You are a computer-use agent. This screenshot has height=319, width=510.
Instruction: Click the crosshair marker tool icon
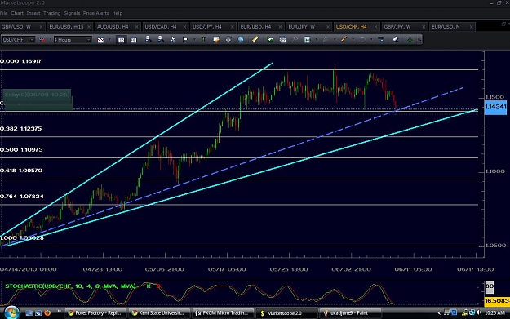tap(185, 39)
